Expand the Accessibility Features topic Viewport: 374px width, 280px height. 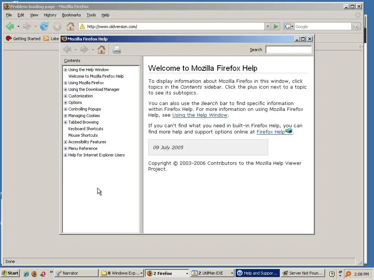(x=66, y=142)
